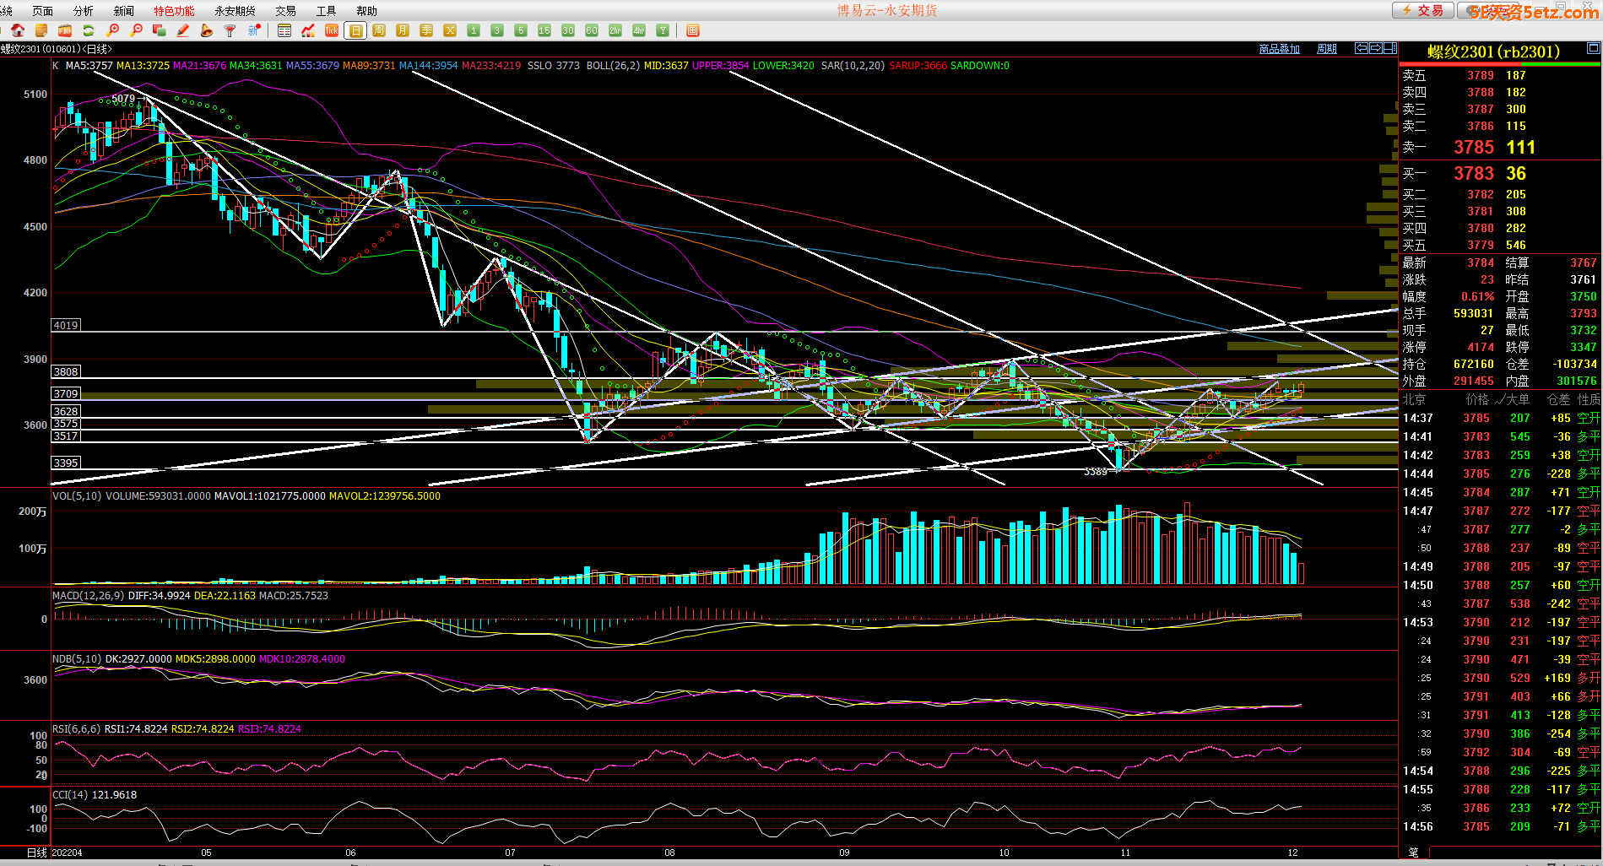Click the SAR(10,2,20) indicator label
1603x866 pixels.
click(x=853, y=66)
